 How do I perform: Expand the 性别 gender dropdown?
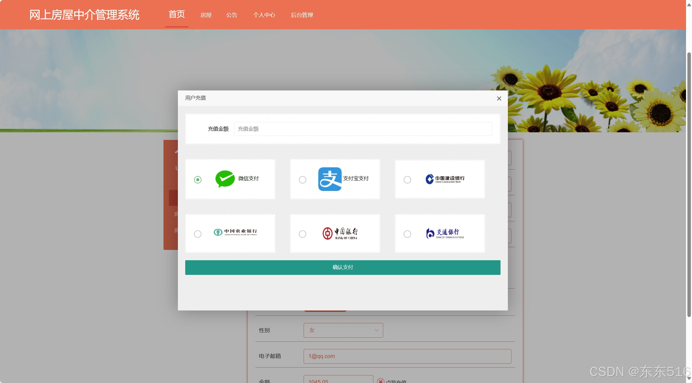(x=343, y=330)
